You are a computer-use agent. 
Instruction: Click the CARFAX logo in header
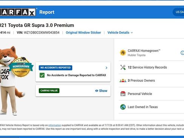click(18, 12)
